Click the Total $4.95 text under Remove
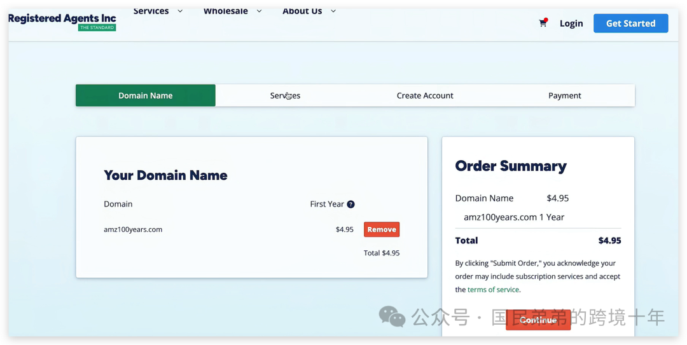The width and height of the screenshot is (687, 345). point(382,253)
